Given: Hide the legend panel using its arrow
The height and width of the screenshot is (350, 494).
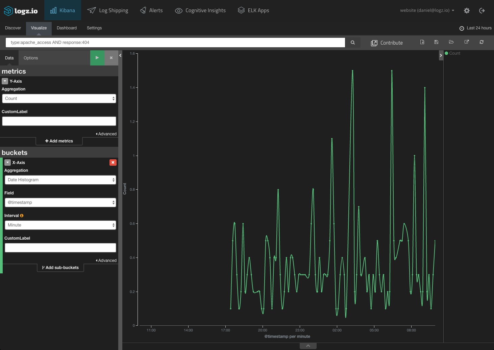Looking at the screenshot, I should (441, 55).
